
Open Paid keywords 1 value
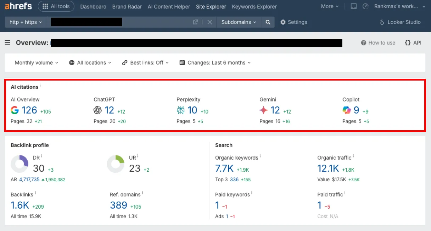(x=217, y=205)
